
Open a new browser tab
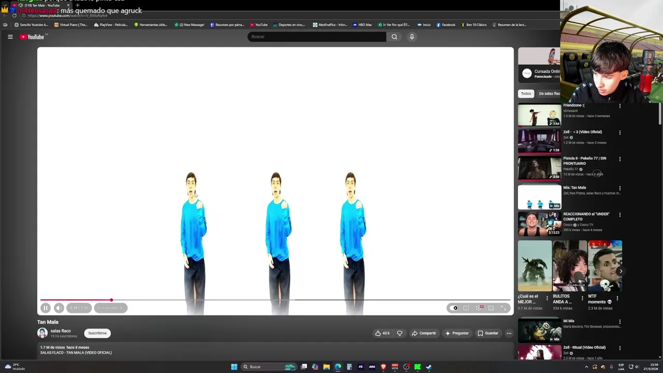click(78, 5)
